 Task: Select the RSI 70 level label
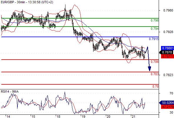click(171, 93)
